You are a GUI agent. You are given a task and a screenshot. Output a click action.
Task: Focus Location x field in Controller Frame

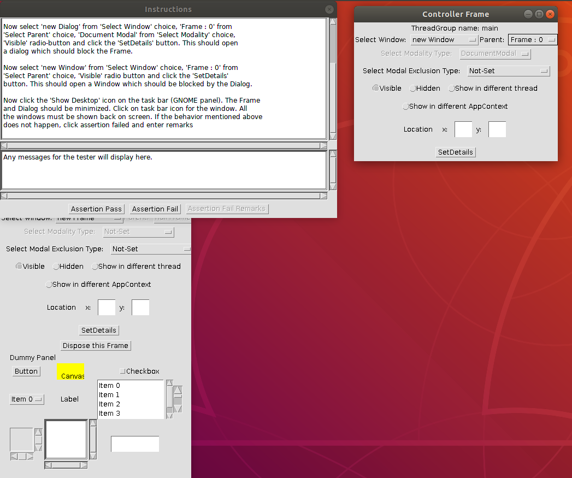coord(463,129)
